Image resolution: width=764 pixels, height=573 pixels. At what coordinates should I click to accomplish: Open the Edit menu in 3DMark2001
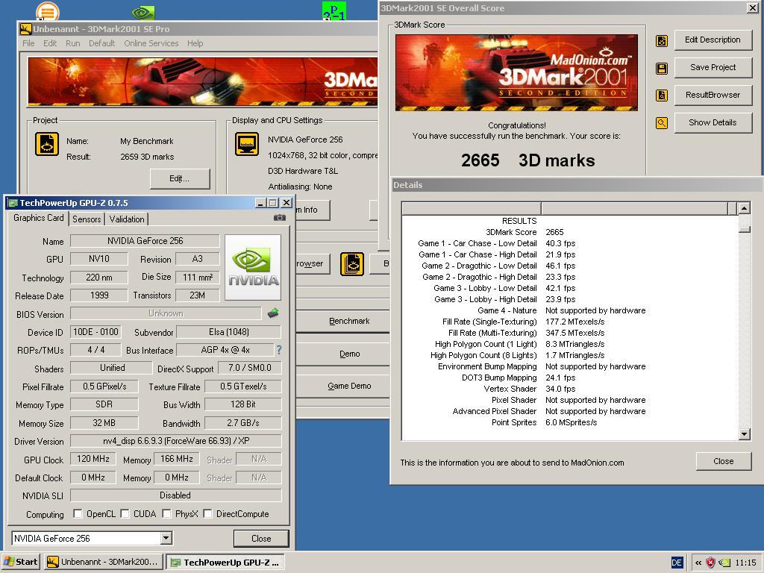click(50, 43)
